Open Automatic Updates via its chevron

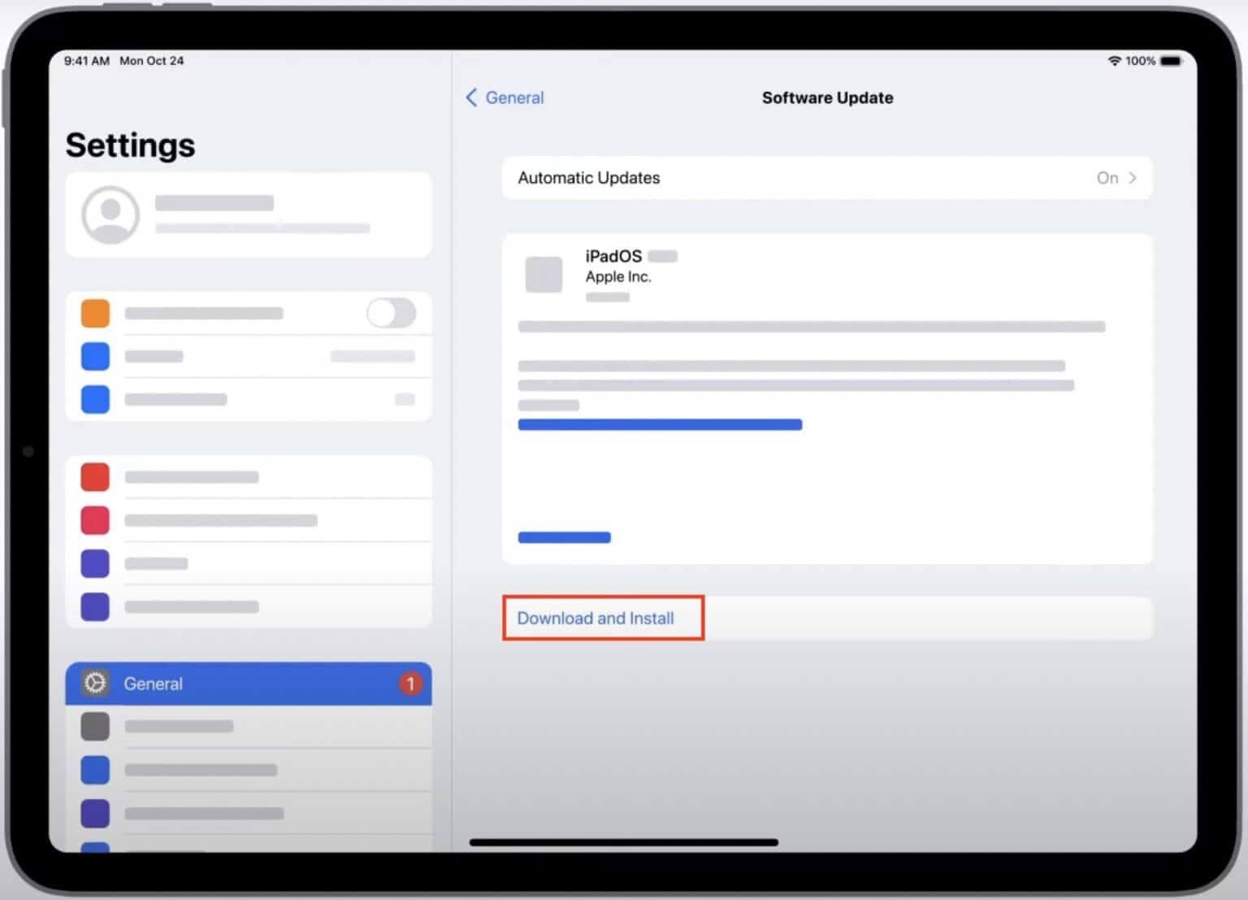(x=1134, y=178)
